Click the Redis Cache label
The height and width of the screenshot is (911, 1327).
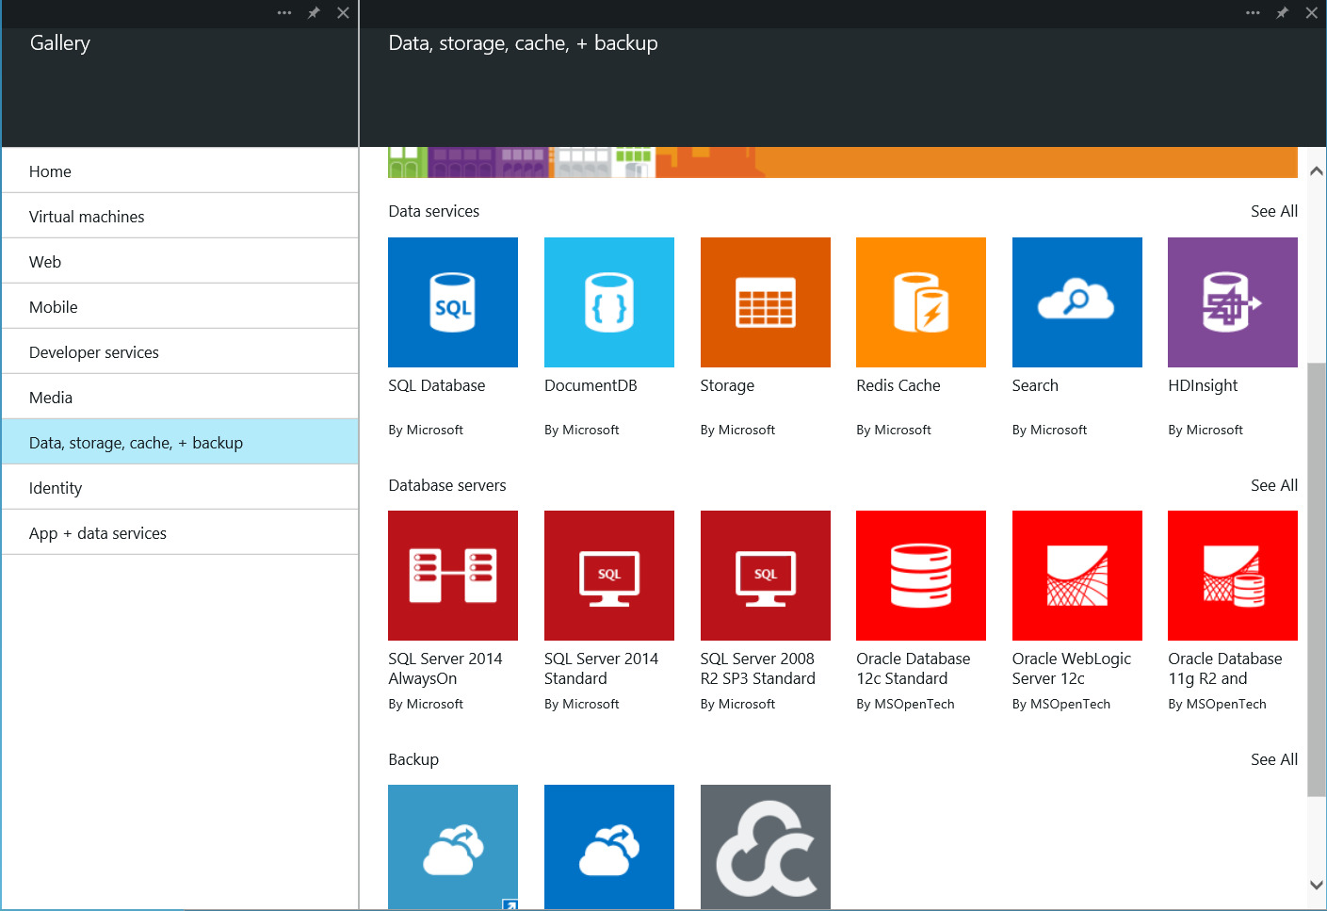click(898, 385)
